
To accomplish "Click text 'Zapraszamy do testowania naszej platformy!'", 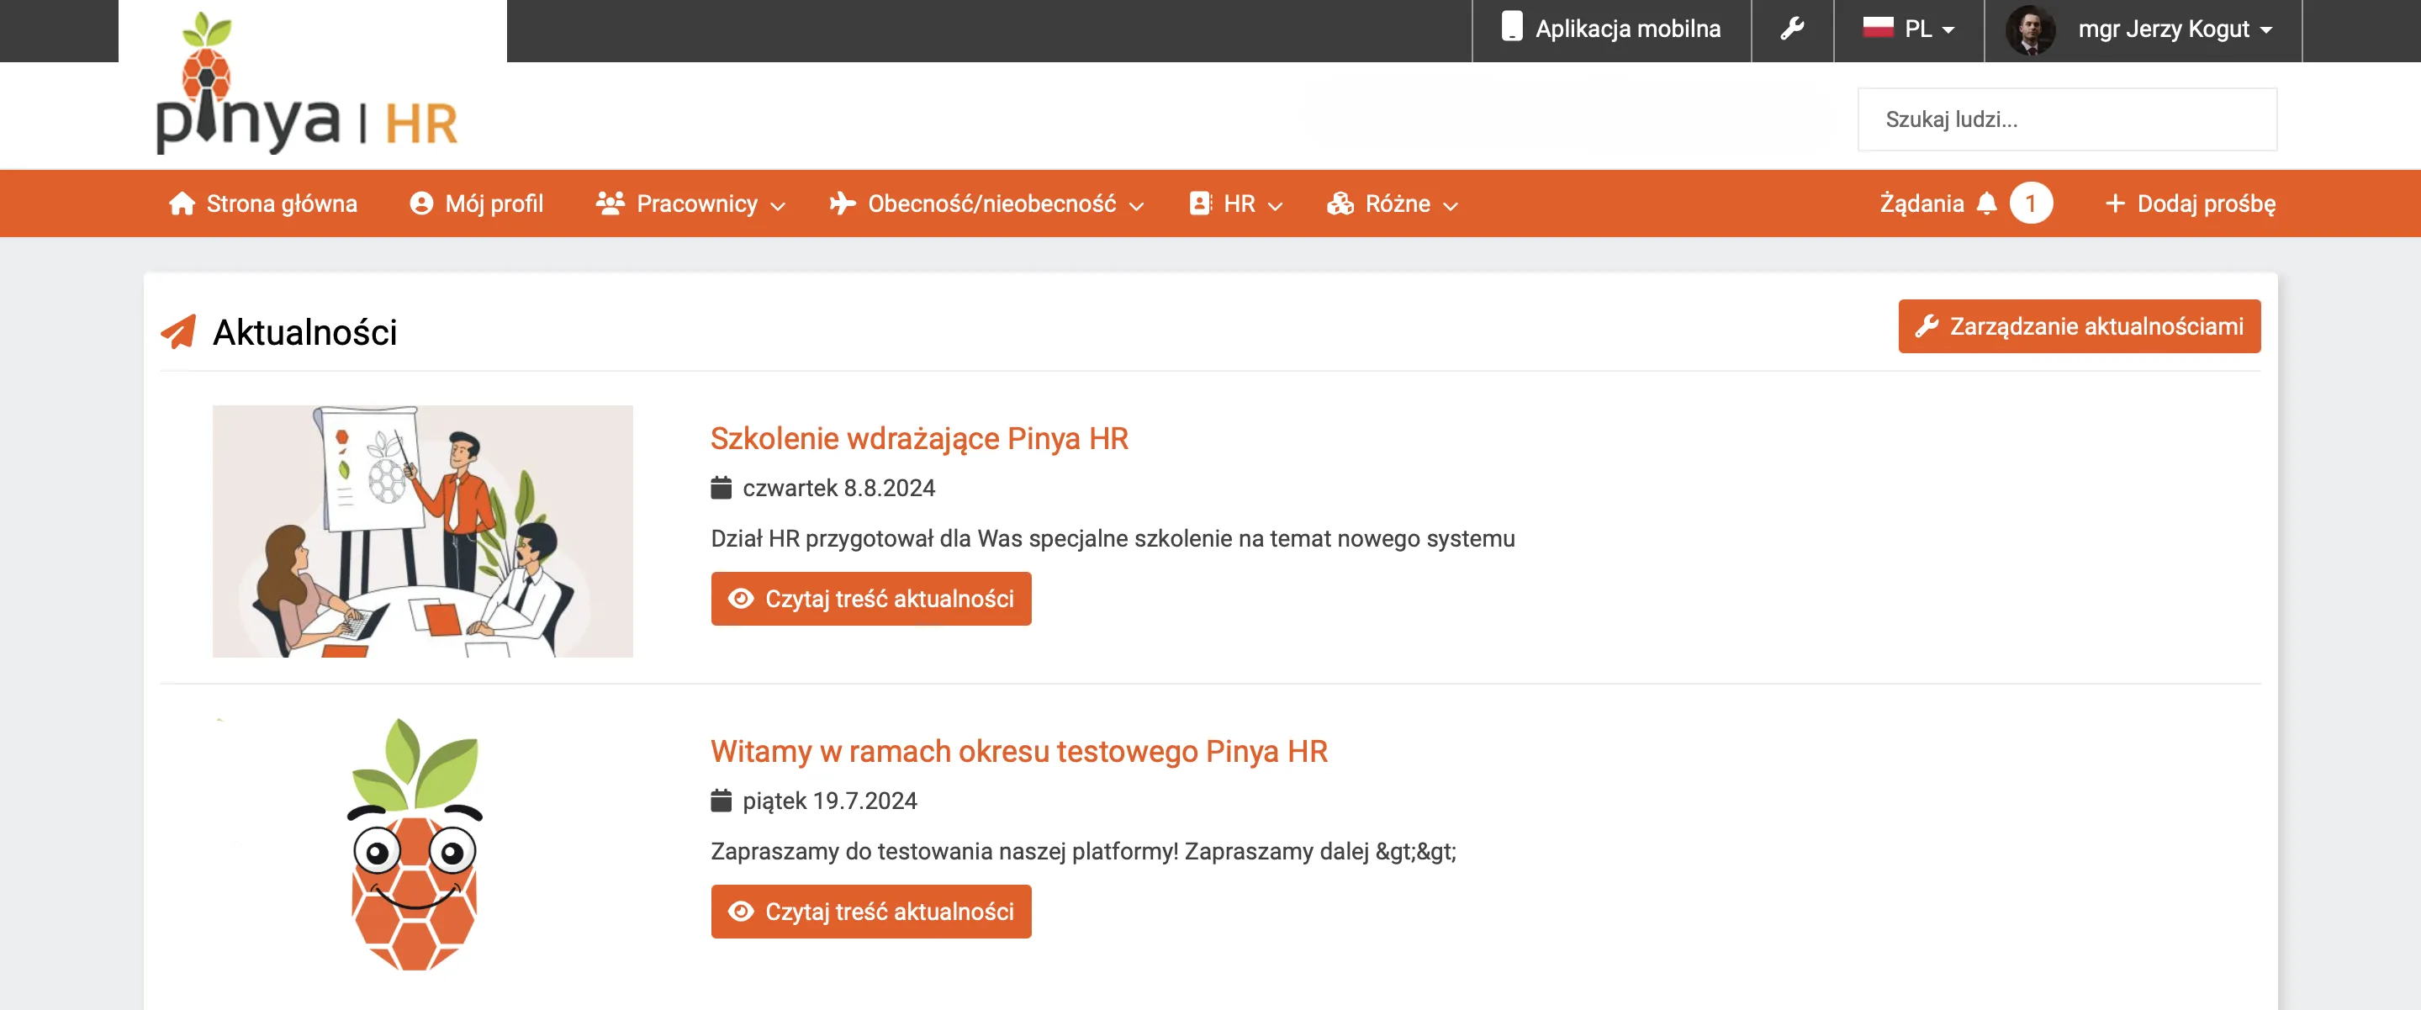I will (x=944, y=851).
